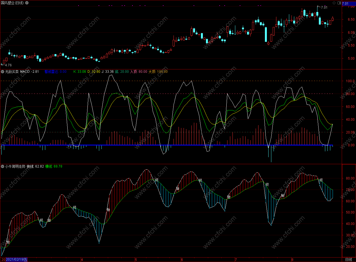Click month 8 on the time axis
Viewport: 356px width, 262px height.
coord(292,259)
